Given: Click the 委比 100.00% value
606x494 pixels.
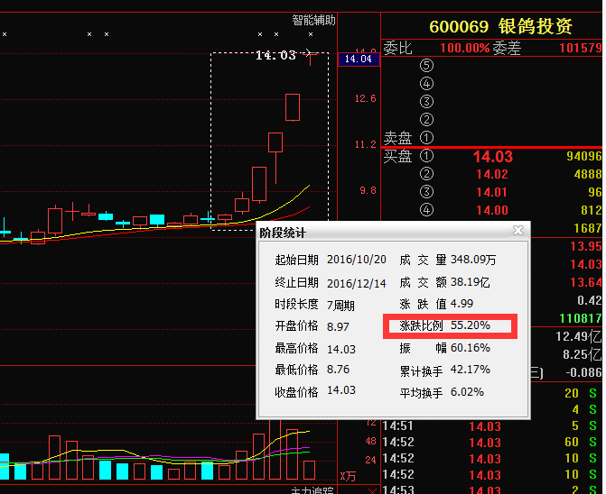Looking at the screenshot, I should tap(464, 48).
